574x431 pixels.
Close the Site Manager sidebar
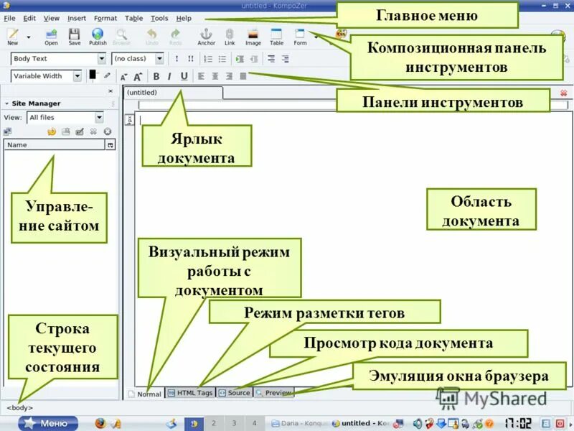click(x=110, y=91)
